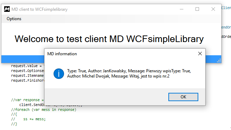The height and width of the screenshot is (130, 231).
Task: Click the Welcome to test client heading
Action: [x=109, y=39]
